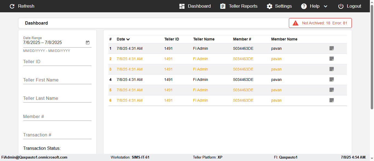Image resolution: width=374 pixels, height=161 pixels.
Task: Open the note icon for row 5
Action: [x=332, y=90]
